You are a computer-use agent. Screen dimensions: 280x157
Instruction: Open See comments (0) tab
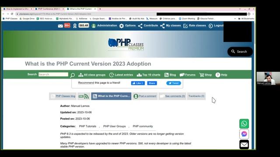[x=172, y=96]
